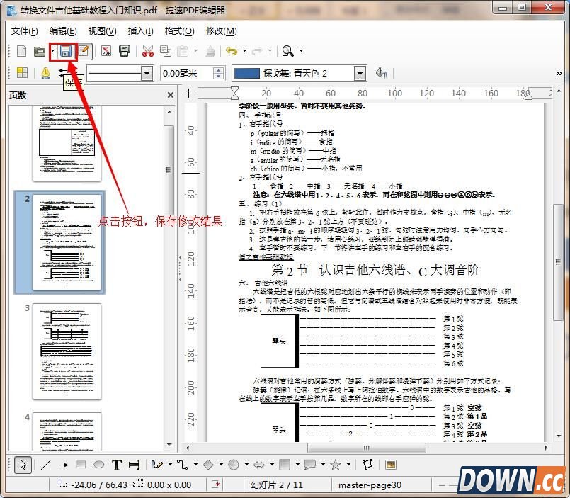
Task: Open the 修改(M) menu
Action: coord(223,31)
